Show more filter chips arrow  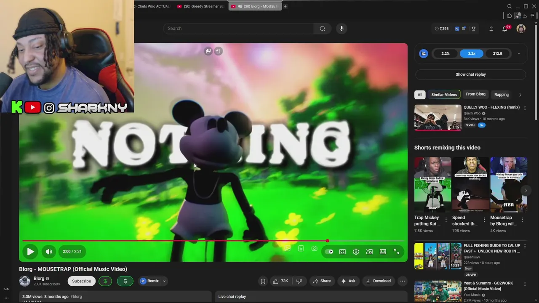pos(520,95)
